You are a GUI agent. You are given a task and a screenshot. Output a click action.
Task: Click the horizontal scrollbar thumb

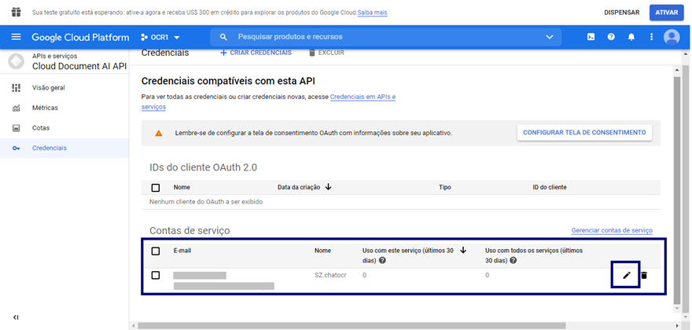(x=352, y=325)
